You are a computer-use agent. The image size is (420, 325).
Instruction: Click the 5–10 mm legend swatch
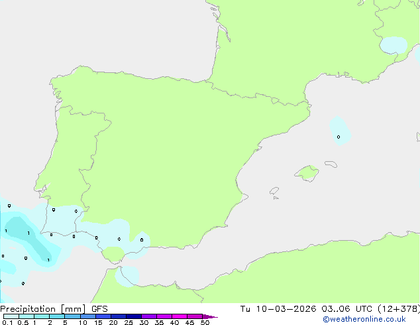72,316
